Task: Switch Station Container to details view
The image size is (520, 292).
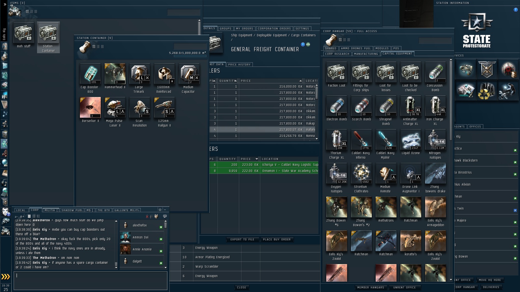Action: coord(98,46)
